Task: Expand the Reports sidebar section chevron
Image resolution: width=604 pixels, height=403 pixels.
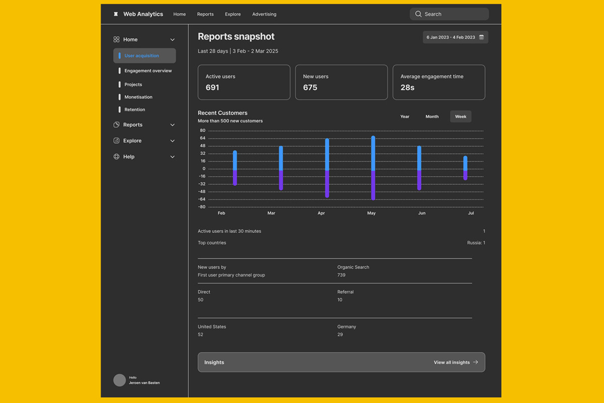Action: click(x=172, y=125)
